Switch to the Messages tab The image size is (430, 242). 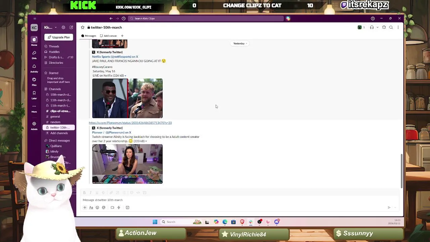pyautogui.click(x=89, y=36)
